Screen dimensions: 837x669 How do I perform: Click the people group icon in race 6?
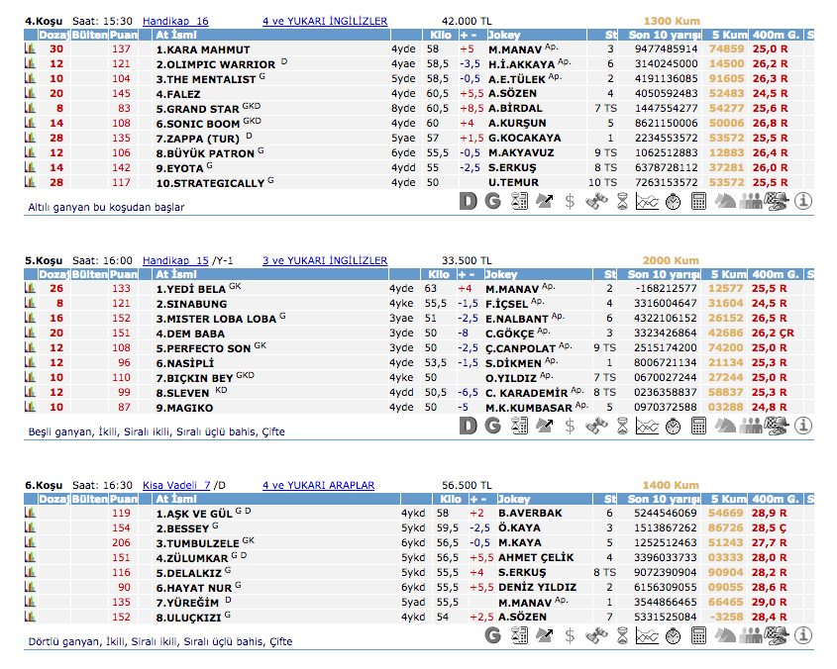click(x=752, y=635)
